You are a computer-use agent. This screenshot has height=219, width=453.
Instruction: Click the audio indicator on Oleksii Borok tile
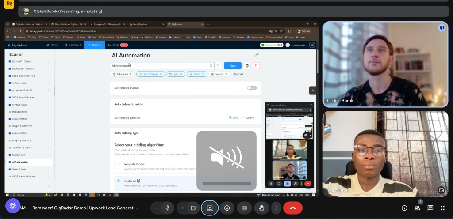pos(441,28)
